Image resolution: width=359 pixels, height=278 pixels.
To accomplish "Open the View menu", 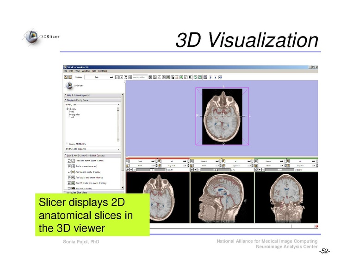I will point(78,71).
